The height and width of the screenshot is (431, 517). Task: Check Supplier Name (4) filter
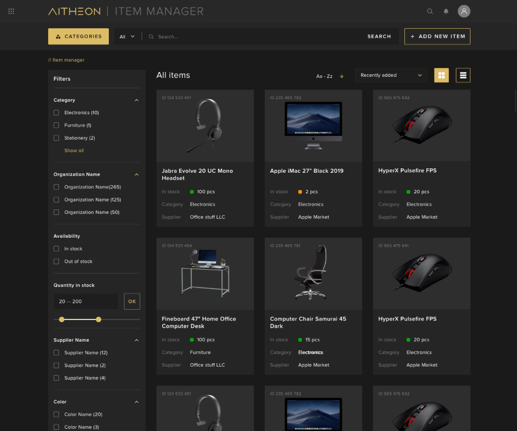[56, 378]
